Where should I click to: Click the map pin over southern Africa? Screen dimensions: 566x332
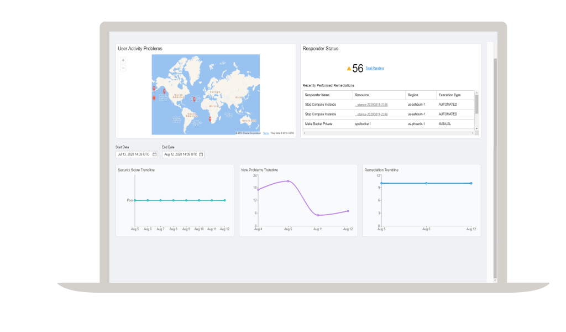[x=209, y=119]
